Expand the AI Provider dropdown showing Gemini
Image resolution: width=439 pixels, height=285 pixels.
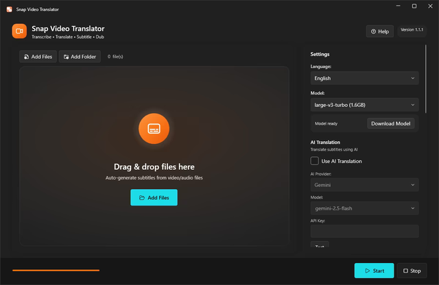click(364, 185)
